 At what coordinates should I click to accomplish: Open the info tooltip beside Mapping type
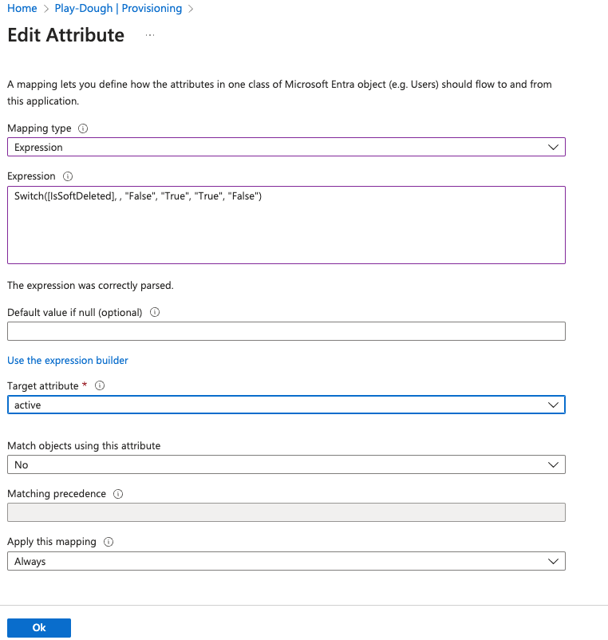click(x=83, y=128)
